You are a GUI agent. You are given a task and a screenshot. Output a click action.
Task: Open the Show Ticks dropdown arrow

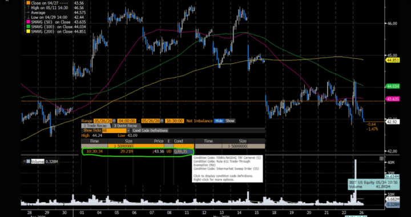(128, 130)
